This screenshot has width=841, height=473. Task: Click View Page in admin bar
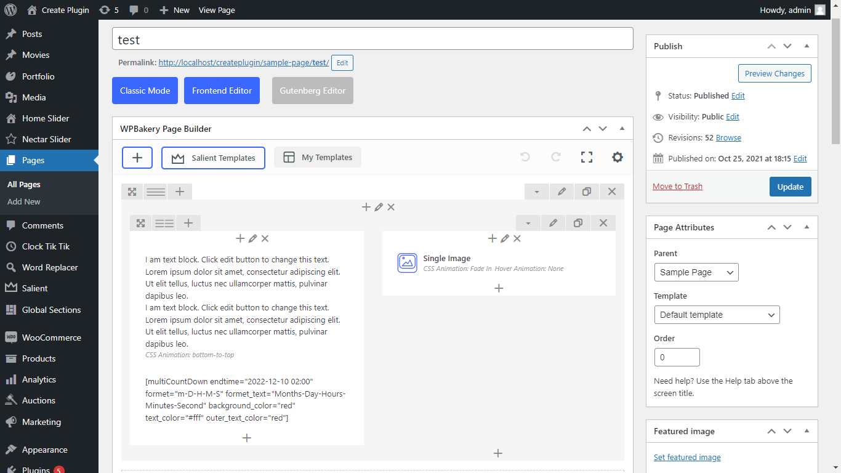217,10
